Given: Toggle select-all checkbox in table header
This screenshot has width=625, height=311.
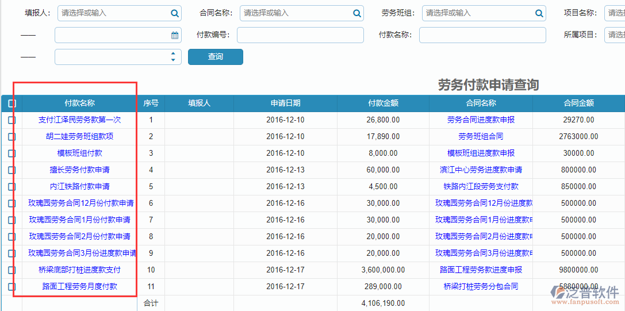Looking at the screenshot, I should [12, 103].
